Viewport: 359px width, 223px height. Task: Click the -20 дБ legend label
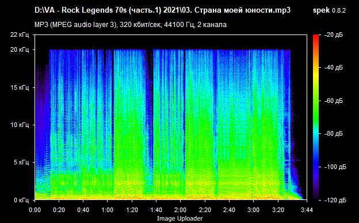point(334,34)
